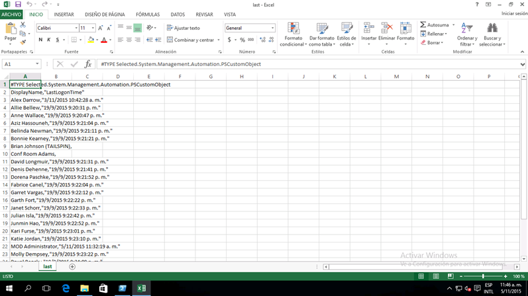The width and height of the screenshot is (528, 296).
Task: Click the Save icon in quick access toolbar
Action: click(18, 5)
